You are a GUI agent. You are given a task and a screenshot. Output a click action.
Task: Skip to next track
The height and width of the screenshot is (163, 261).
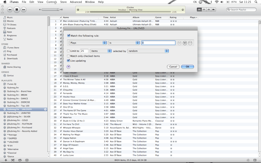click(24, 9)
